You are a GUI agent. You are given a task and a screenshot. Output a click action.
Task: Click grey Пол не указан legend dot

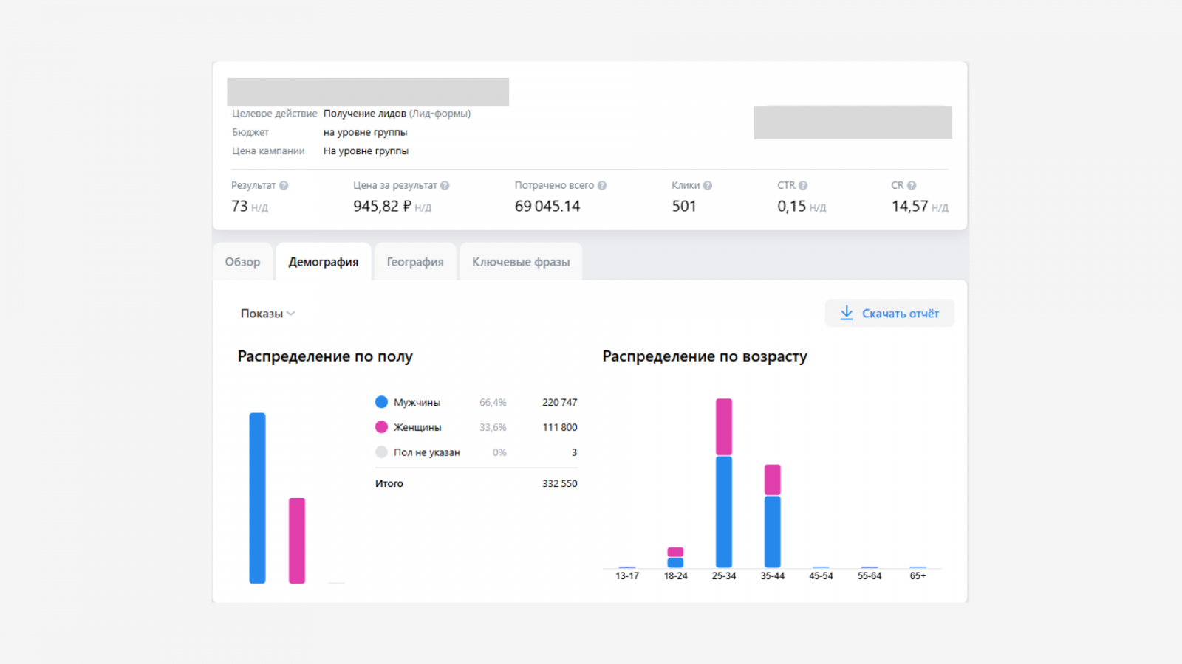[x=381, y=452]
